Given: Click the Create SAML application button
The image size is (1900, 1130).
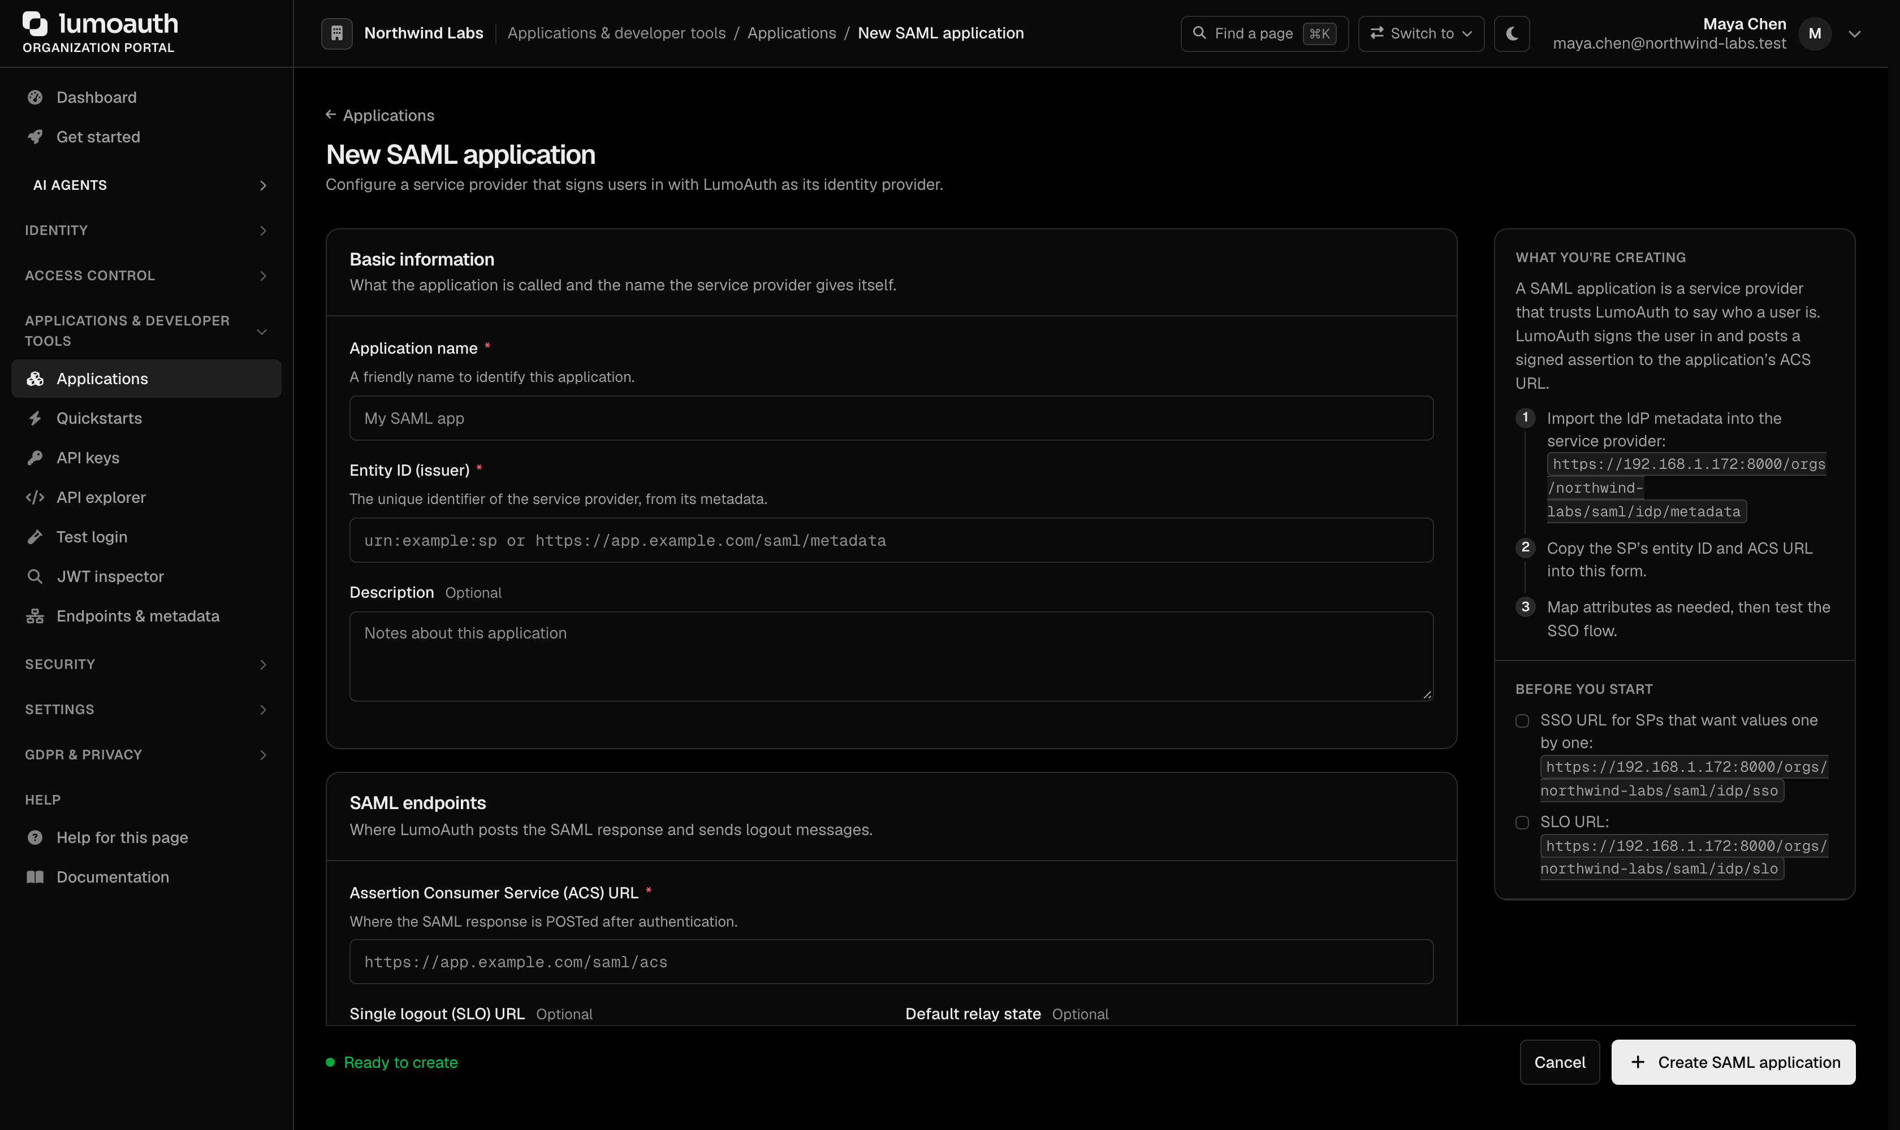Looking at the screenshot, I should point(1733,1062).
